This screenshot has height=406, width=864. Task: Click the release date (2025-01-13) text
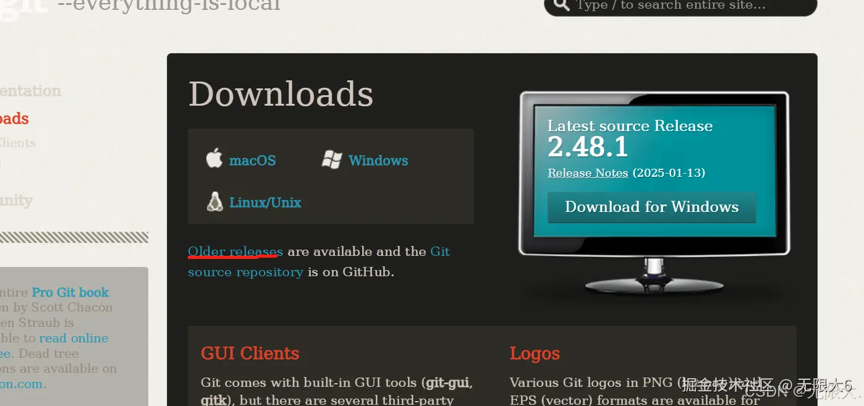tap(669, 173)
